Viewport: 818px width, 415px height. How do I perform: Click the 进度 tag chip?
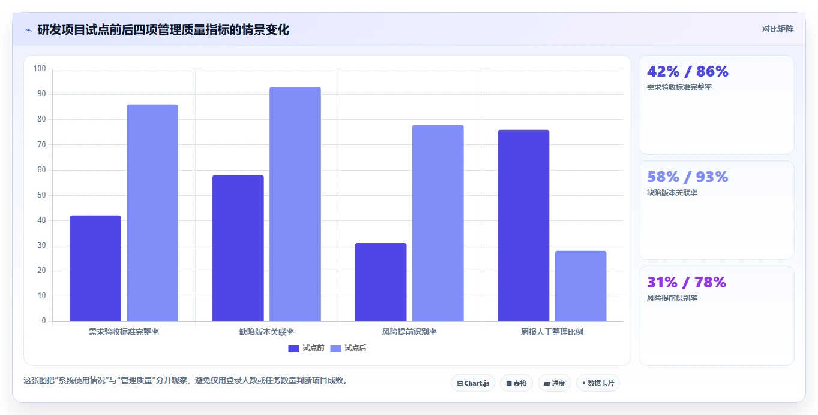(555, 383)
